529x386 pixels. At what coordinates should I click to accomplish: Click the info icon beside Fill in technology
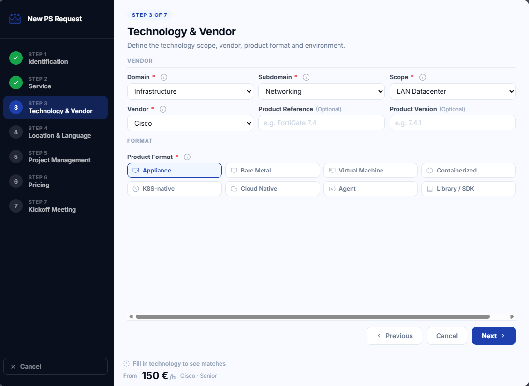[x=127, y=363]
